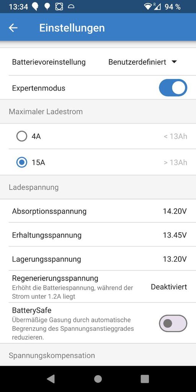Tap the rotated square notification icon

(59, 7)
